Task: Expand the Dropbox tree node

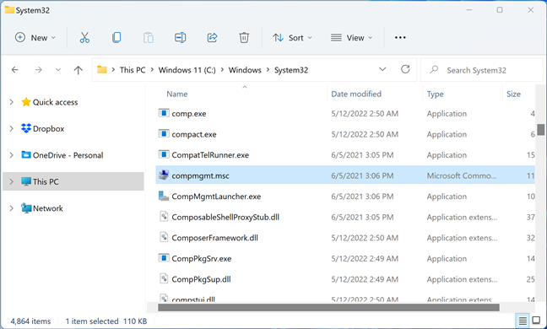Action: tap(12, 128)
